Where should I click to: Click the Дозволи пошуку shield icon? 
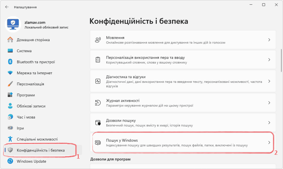pos(98,123)
